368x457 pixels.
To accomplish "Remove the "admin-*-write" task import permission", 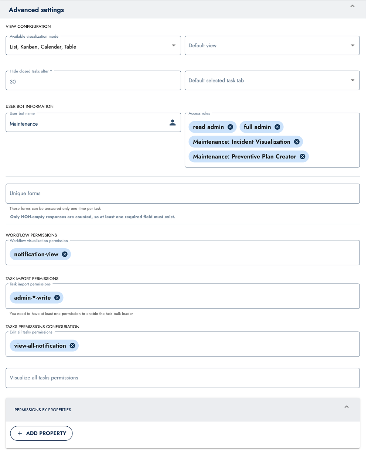I will point(57,297).
